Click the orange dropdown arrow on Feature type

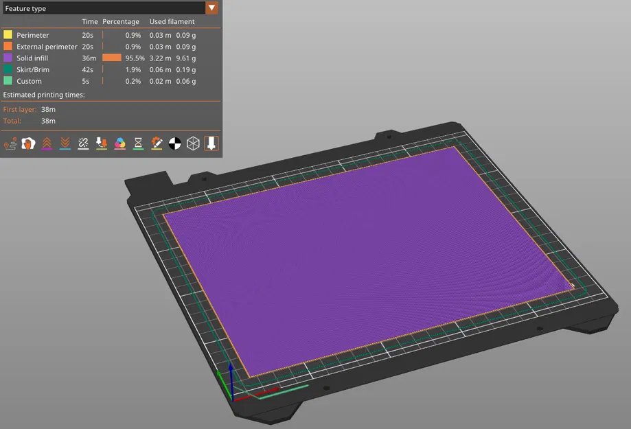(x=213, y=8)
